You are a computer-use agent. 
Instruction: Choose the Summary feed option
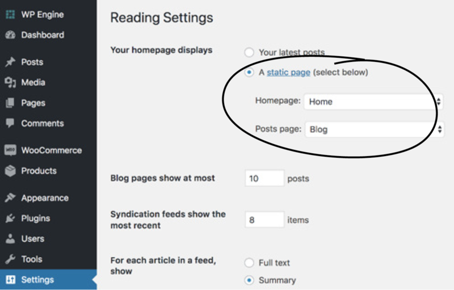(249, 280)
